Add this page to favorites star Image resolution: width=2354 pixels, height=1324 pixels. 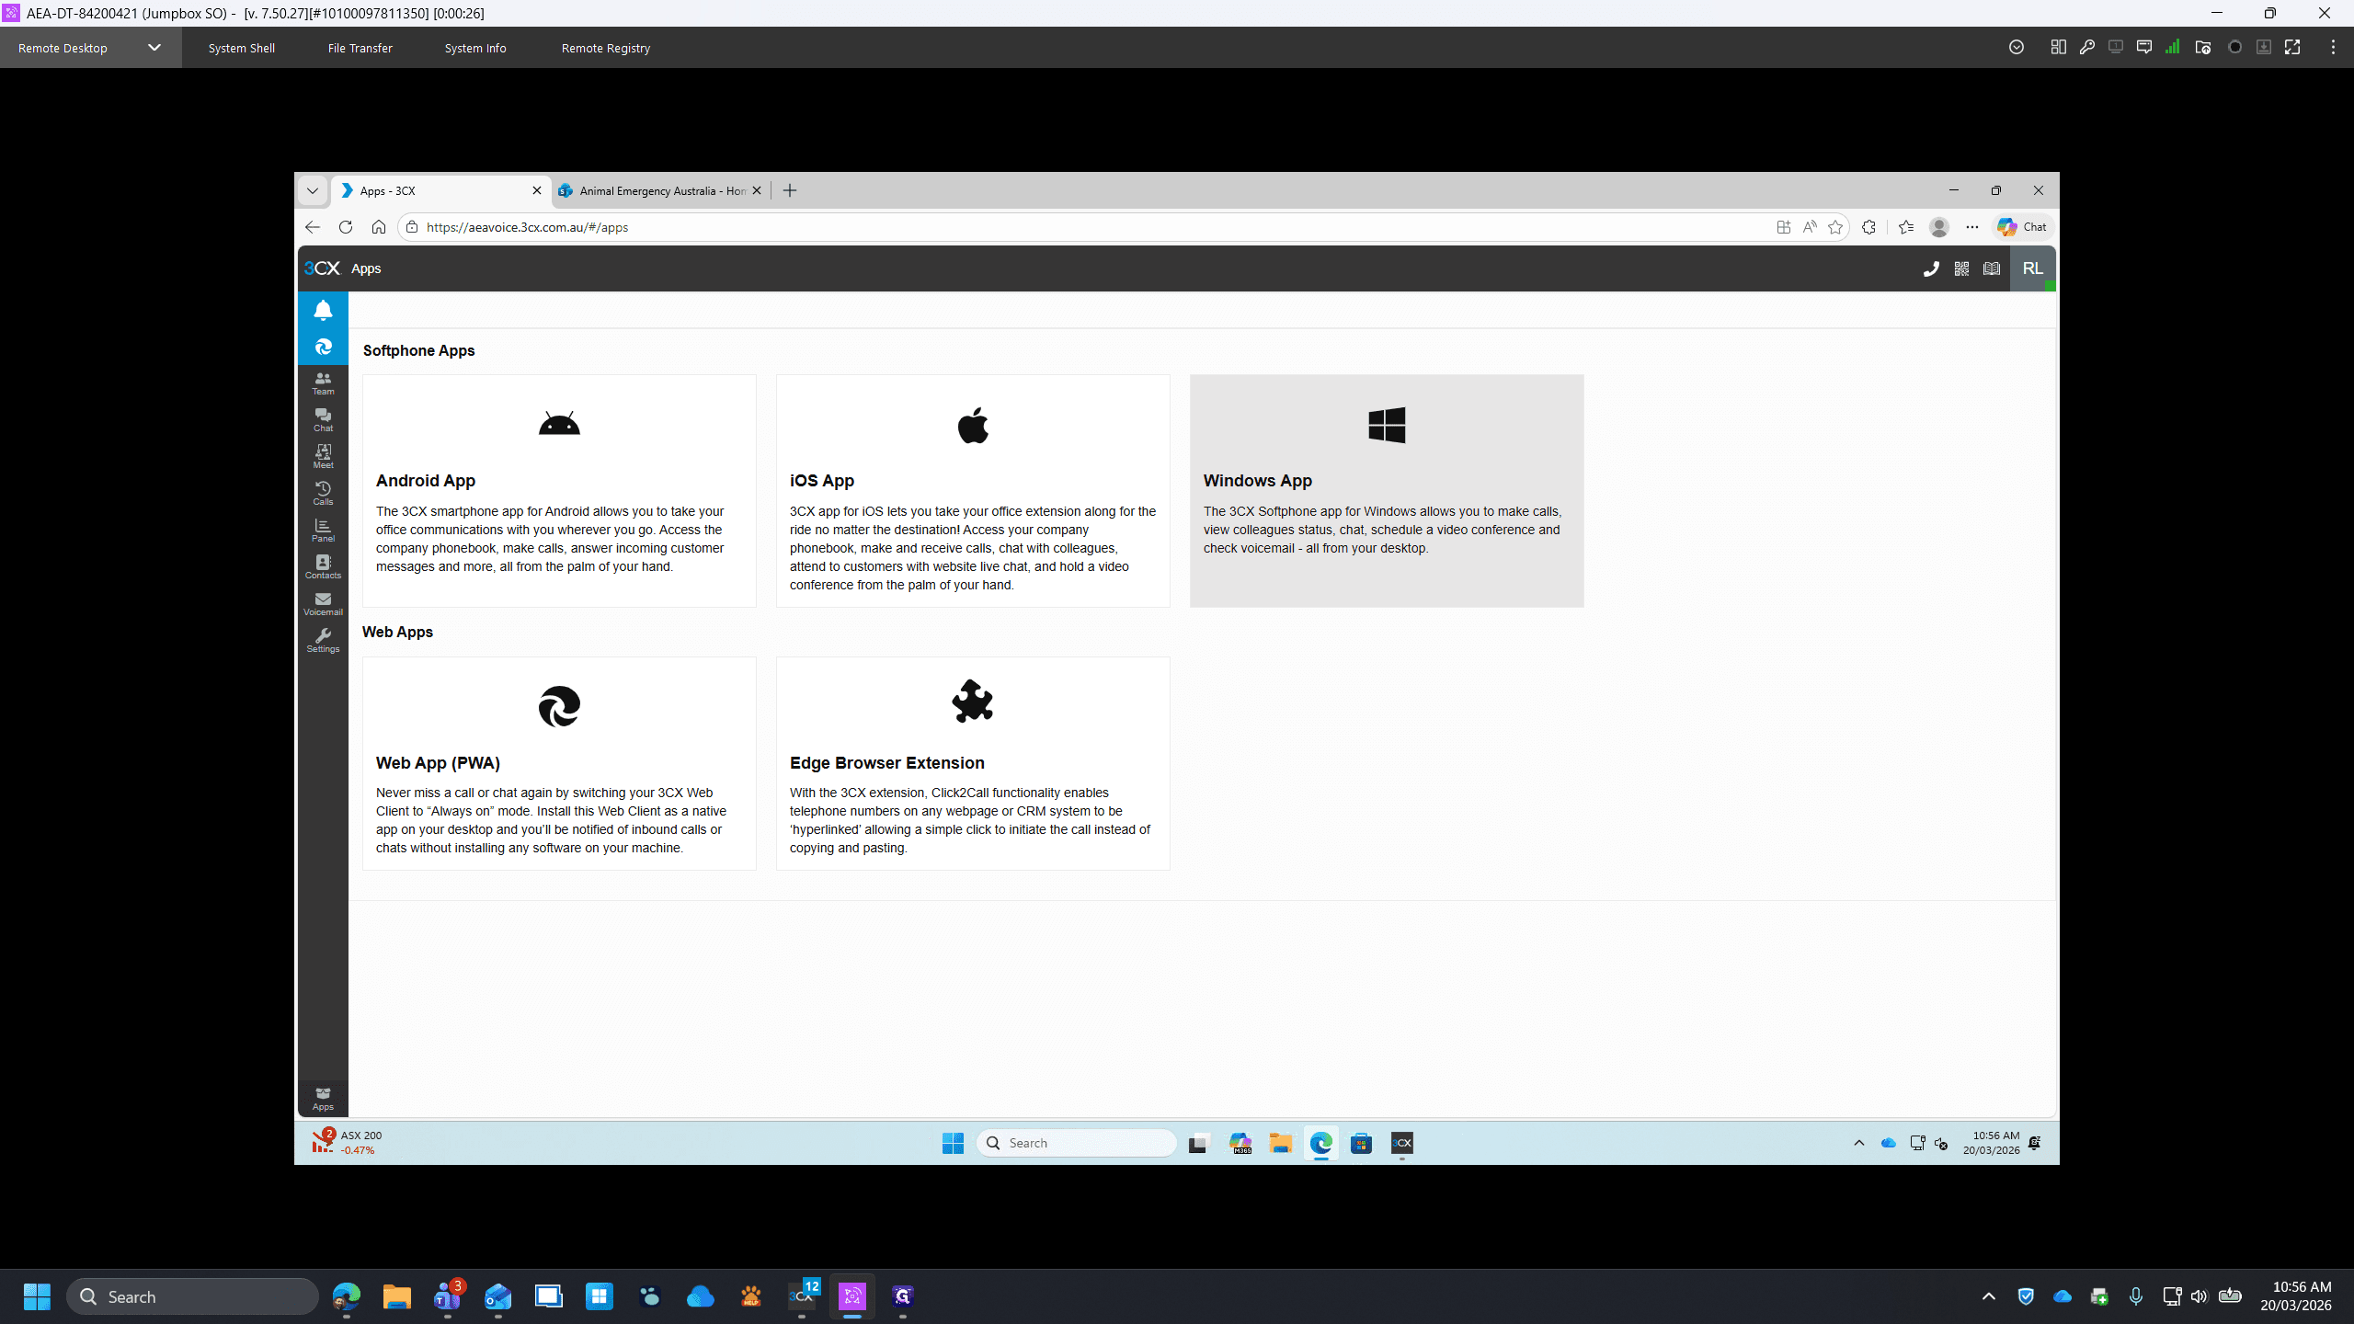[1835, 227]
